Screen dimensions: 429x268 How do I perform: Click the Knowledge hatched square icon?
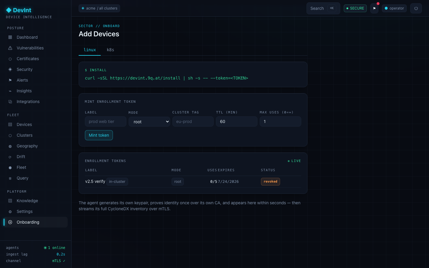pos(10,201)
